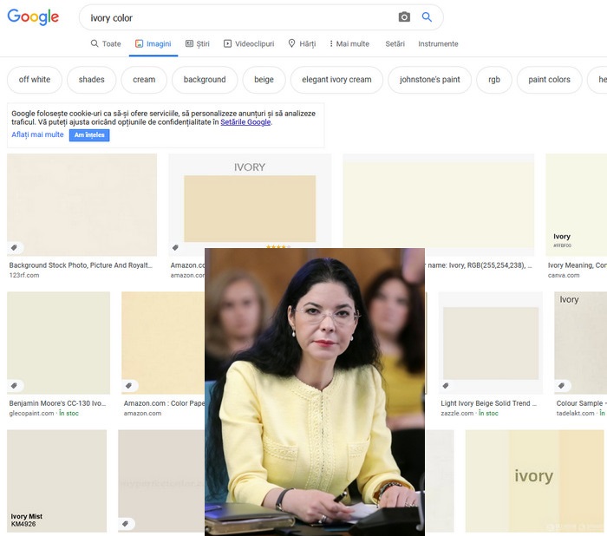Click the 'johnstone's paint' chip

pyautogui.click(x=430, y=80)
